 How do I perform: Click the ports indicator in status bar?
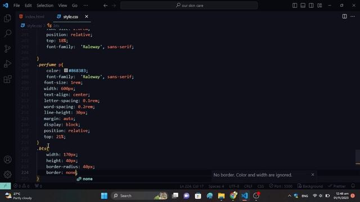point(38,186)
